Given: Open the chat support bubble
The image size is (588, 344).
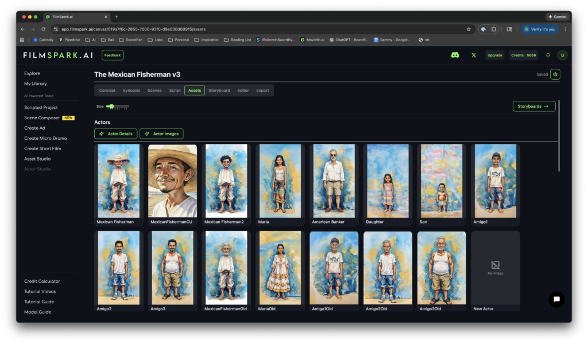Looking at the screenshot, I should tap(556, 299).
